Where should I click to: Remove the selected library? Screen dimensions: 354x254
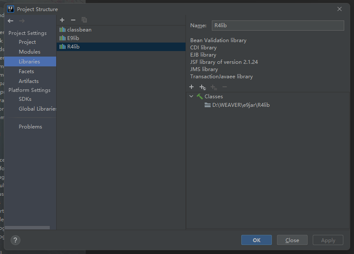73,20
